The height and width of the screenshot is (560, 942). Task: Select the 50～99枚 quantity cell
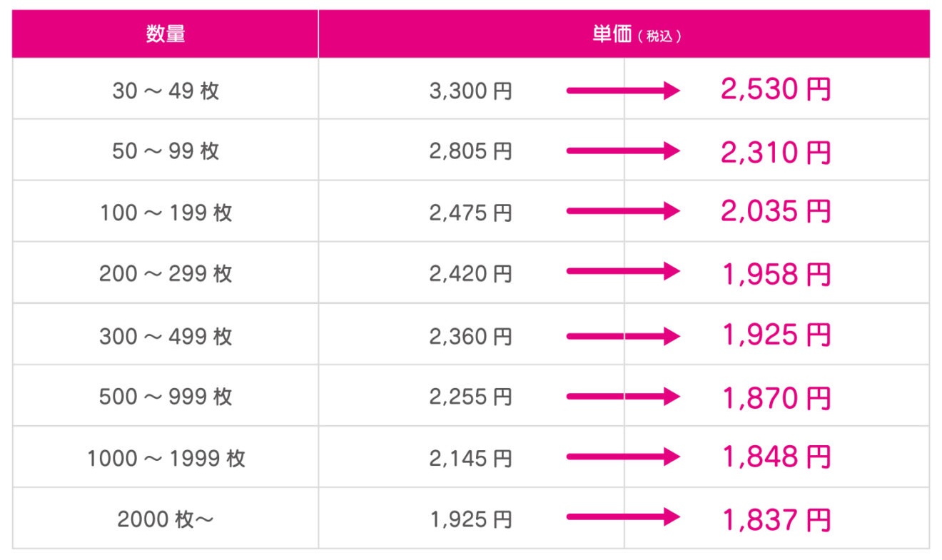click(x=166, y=151)
